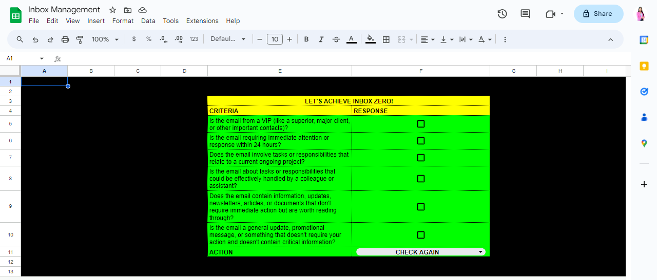Increase decimal places
This screenshot has width=657, height=280.
[x=179, y=39]
